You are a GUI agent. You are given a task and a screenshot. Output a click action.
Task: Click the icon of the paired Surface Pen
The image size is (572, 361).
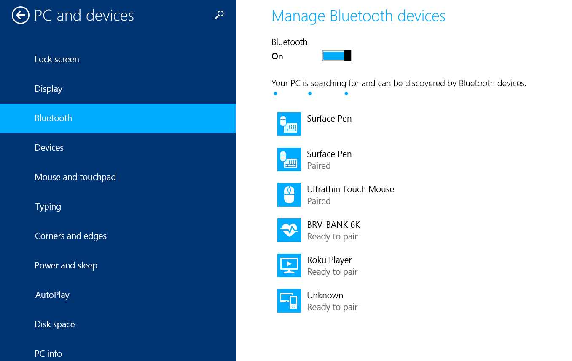click(289, 159)
